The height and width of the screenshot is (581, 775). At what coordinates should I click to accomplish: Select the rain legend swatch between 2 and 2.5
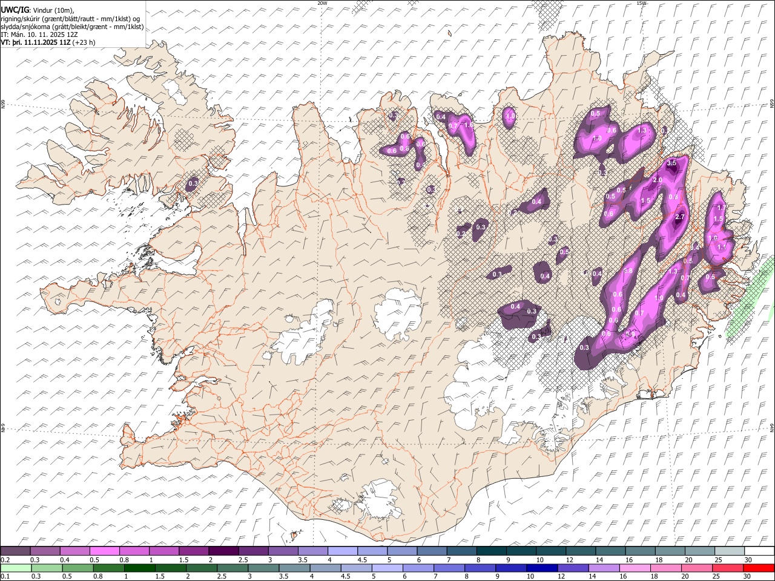click(201, 568)
